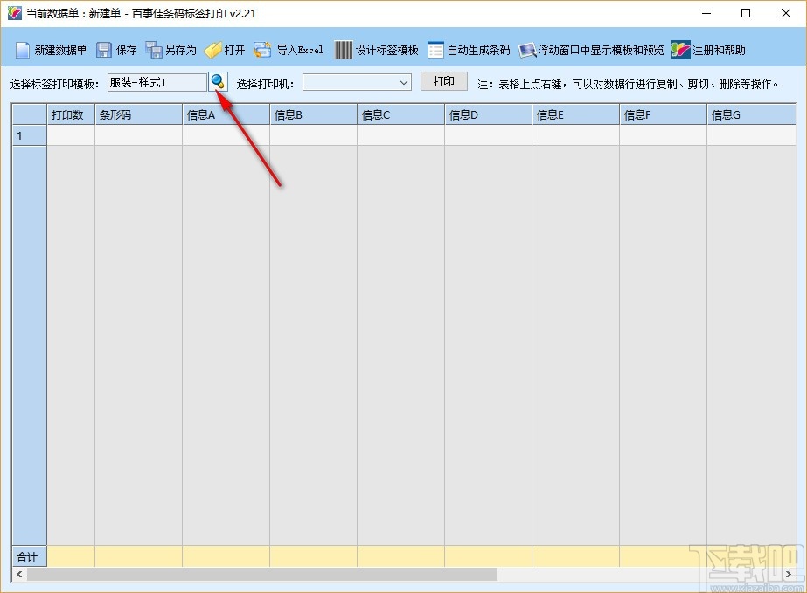Select the 信息A column header
This screenshot has width=807, height=593.
click(226, 114)
